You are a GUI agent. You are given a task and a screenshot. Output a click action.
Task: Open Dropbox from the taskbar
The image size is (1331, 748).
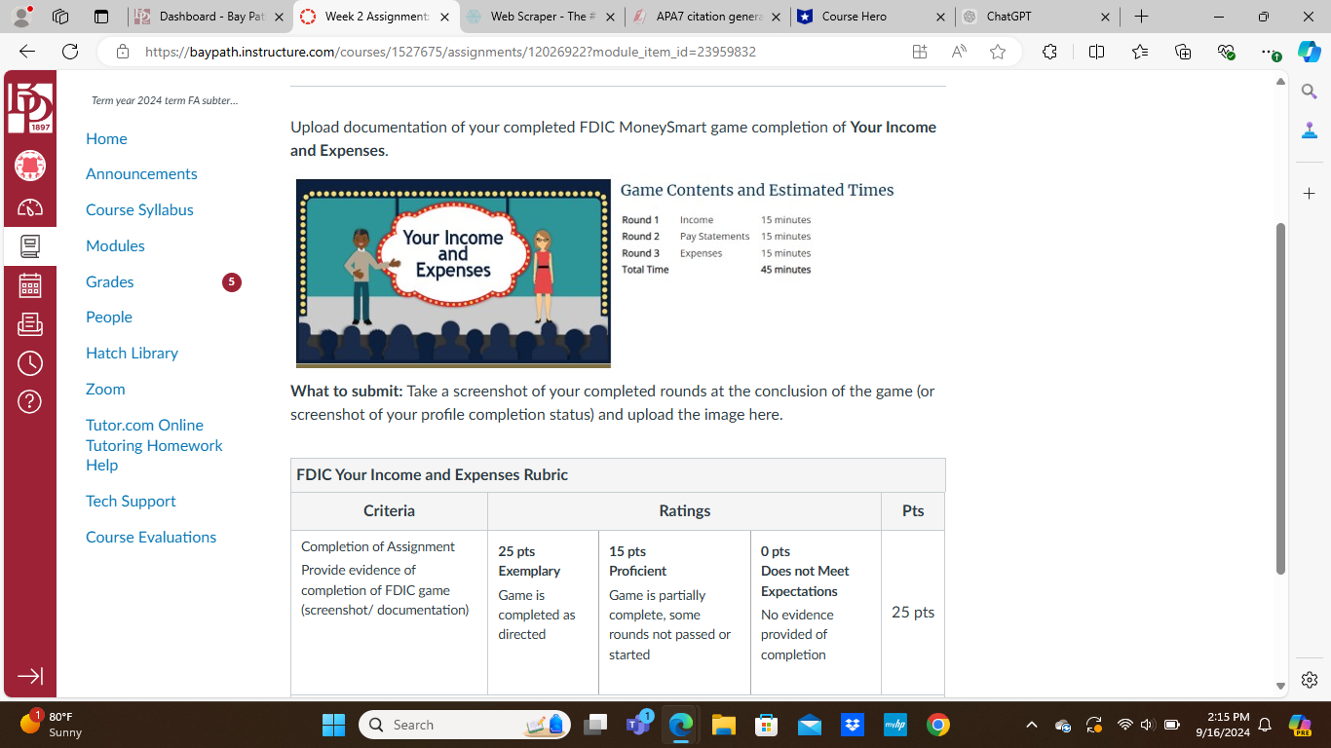[x=853, y=725]
